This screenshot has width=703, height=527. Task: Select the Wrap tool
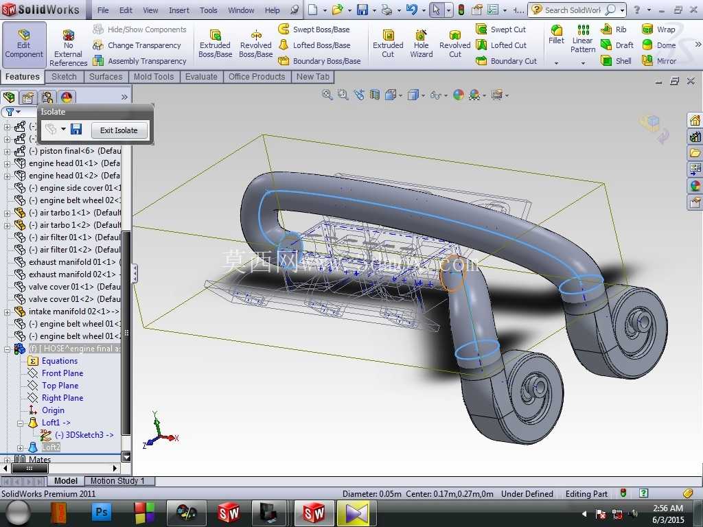[658, 30]
